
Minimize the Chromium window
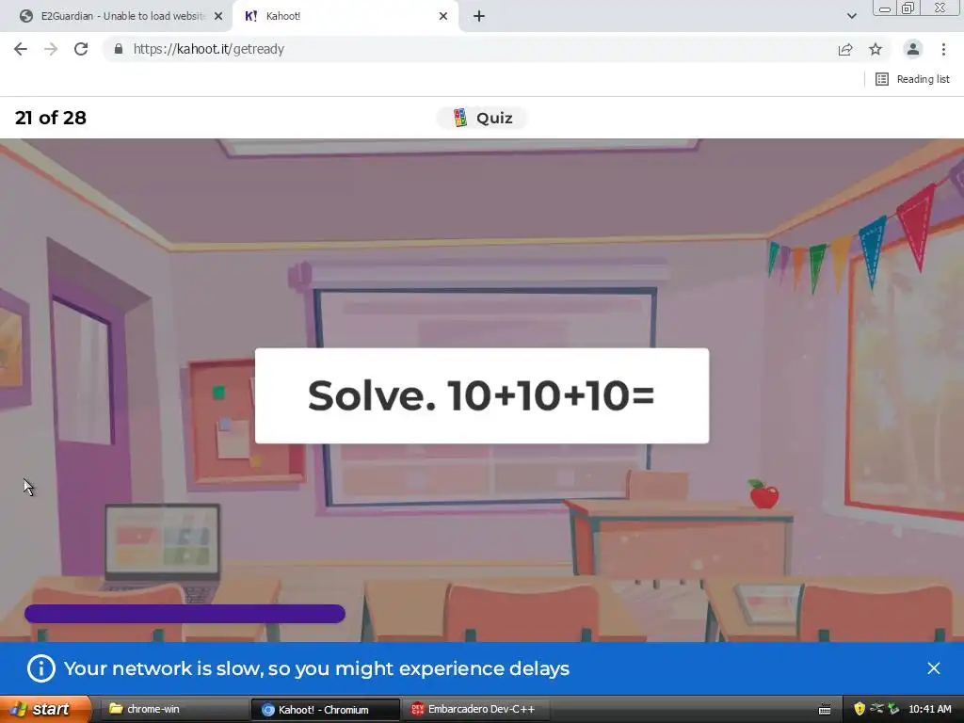885,8
